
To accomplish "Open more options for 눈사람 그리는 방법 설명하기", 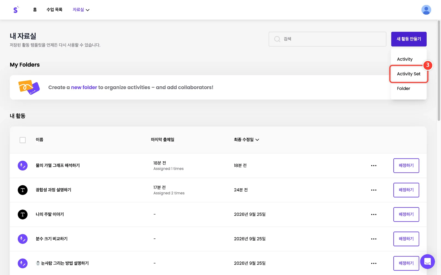I will pos(374,263).
